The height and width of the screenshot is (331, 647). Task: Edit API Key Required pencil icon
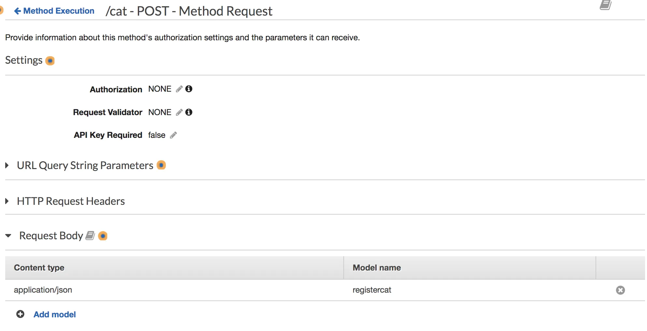[173, 135]
